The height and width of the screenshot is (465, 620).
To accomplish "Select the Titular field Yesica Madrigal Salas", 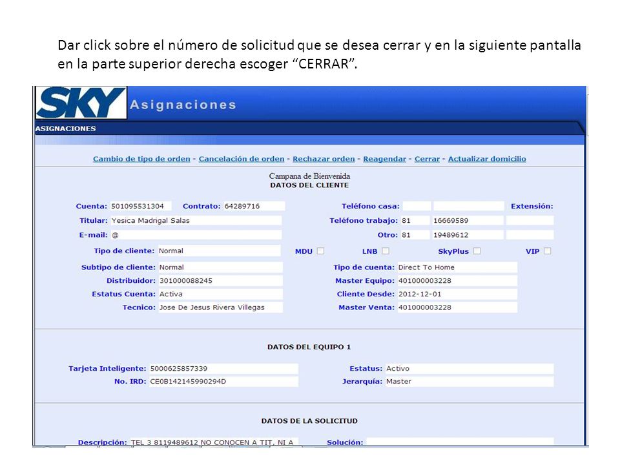I will pyautogui.click(x=196, y=221).
